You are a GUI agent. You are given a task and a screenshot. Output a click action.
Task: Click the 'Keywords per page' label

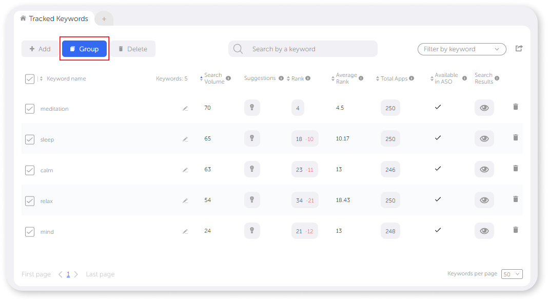[472, 273]
